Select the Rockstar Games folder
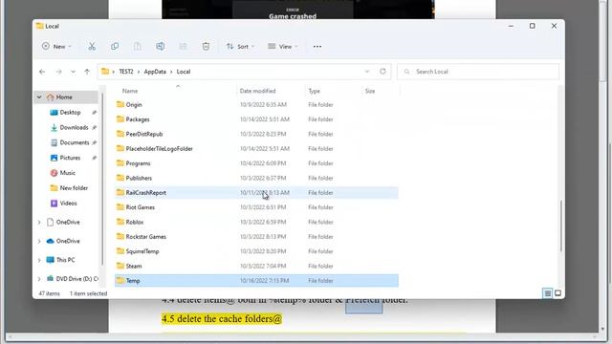The height and width of the screenshot is (344, 612). click(x=256, y=237)
